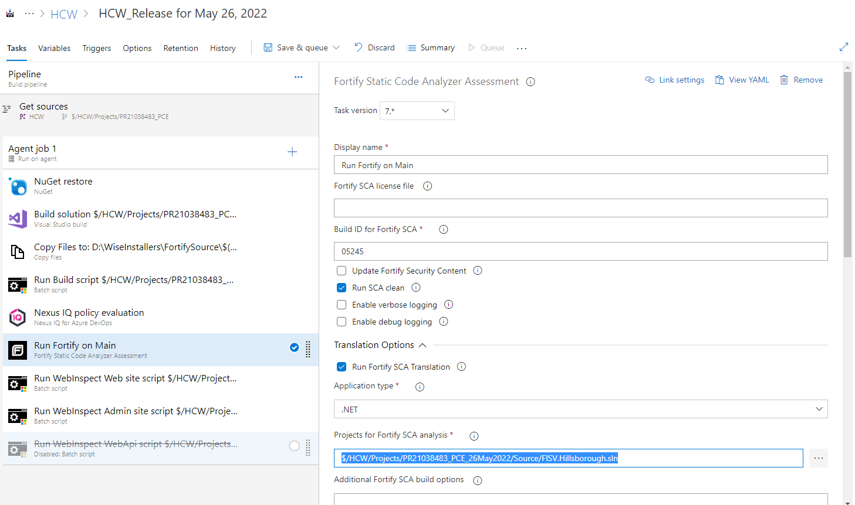Click the View YAML button

point(742,80)
